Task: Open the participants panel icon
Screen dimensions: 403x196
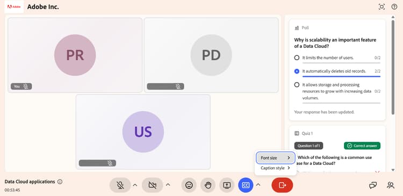Action: coord(391,185)
